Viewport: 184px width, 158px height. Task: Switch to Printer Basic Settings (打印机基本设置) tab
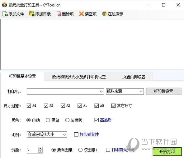[x=22, y=76]
